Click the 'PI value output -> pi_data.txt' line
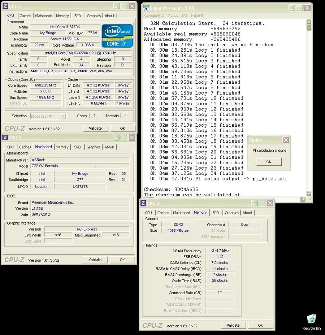Screen dimensions: 325x335 218,179
